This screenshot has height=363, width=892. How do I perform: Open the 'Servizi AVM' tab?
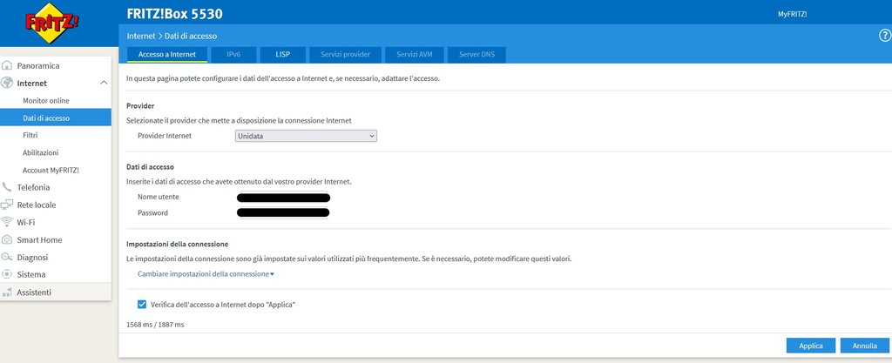point(415,55)
